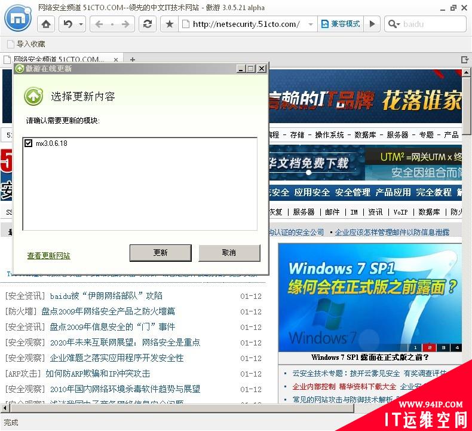The height and width of the screenshot is (431, 472).
Task: Click the top 服务器 navigation link beside 数据库
Action: point(397,135)
